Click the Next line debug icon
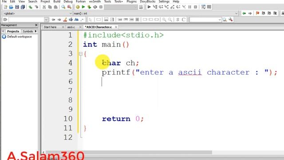284x160 pixels. click(161, 7)
